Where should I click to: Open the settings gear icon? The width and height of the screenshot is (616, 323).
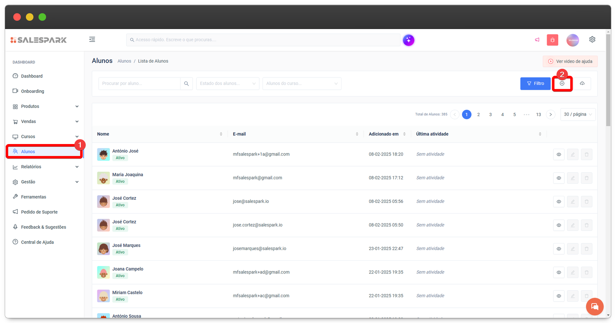[592, 40]
